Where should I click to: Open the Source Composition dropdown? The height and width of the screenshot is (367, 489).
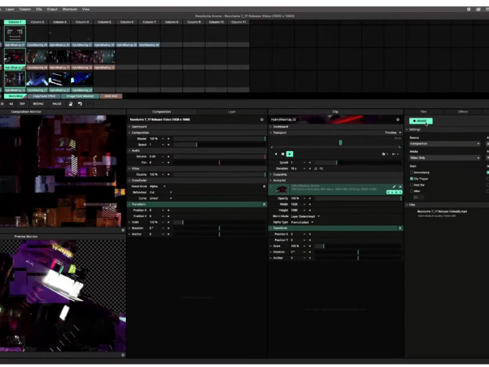point(444,144)
